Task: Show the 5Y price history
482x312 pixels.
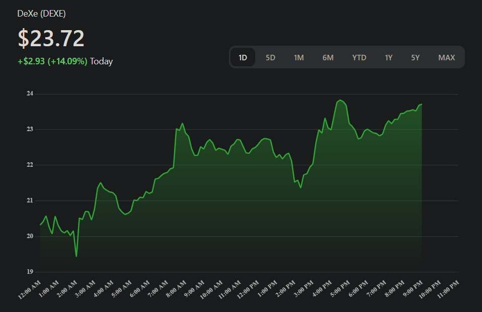Action: (415, 57)
